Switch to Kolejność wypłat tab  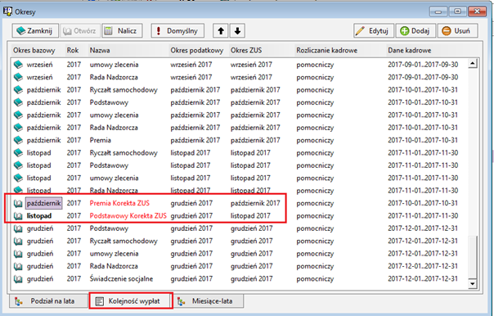click(131, 301)
